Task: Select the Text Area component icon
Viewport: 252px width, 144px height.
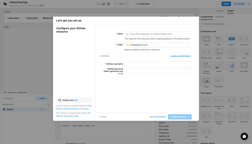Action: click(x=232, y=116)
